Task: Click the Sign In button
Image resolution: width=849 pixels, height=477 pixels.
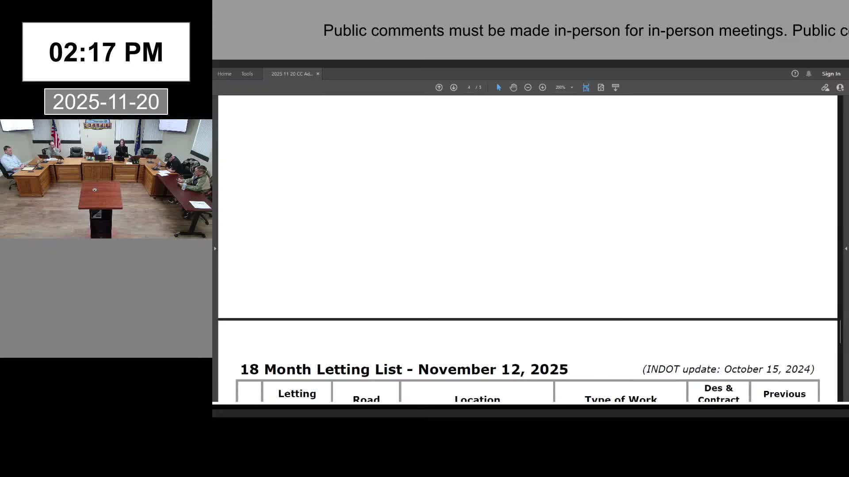Action: pos(831,73)
